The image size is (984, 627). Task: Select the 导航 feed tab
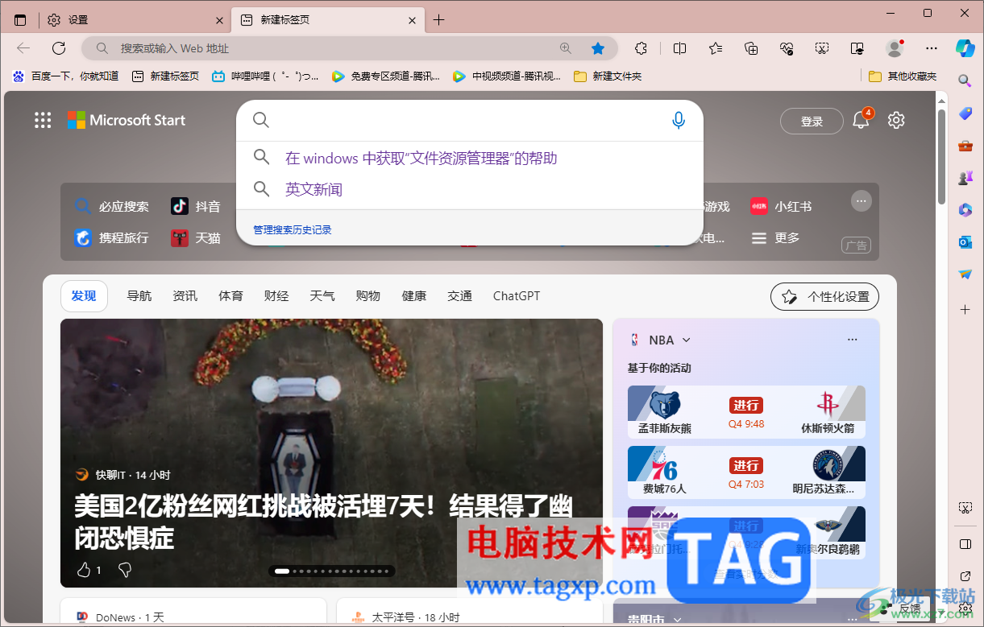[139, 296]
